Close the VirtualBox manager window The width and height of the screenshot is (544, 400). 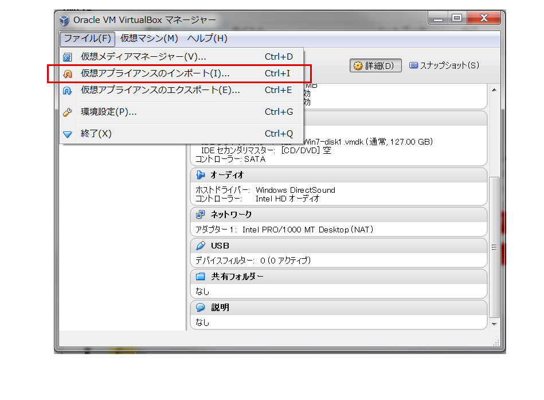pos(484,18)
